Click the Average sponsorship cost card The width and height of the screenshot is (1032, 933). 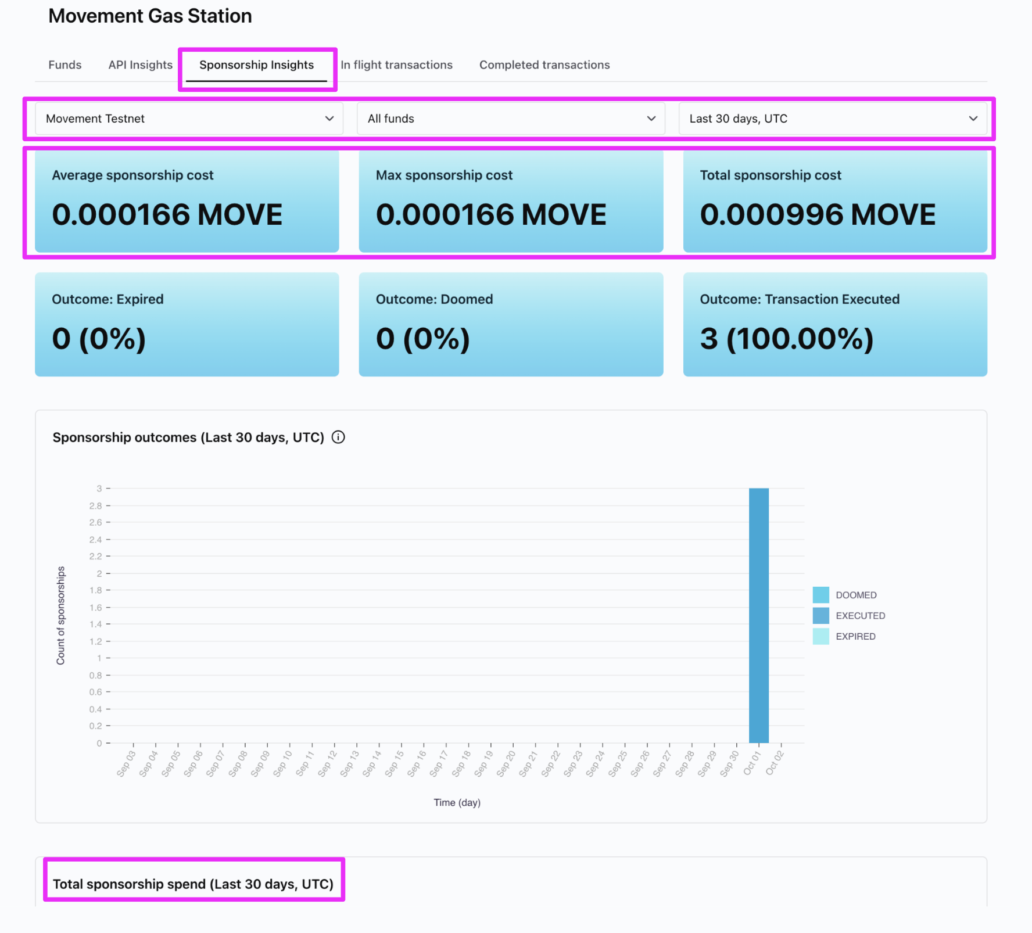click(x=187, y=202)
